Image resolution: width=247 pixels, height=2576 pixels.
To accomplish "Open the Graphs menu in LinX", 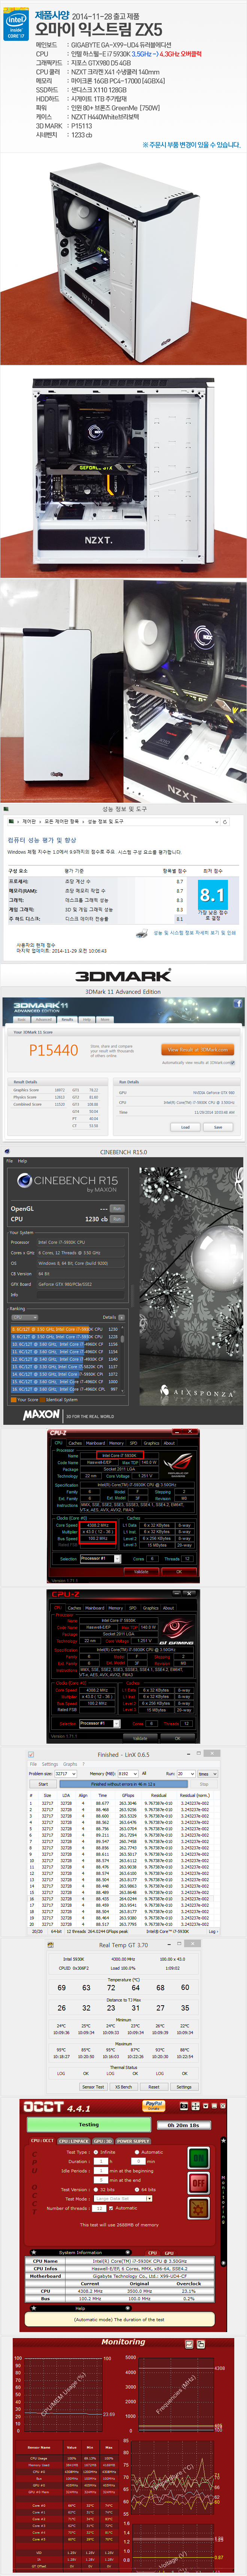I will (70, 1764).
